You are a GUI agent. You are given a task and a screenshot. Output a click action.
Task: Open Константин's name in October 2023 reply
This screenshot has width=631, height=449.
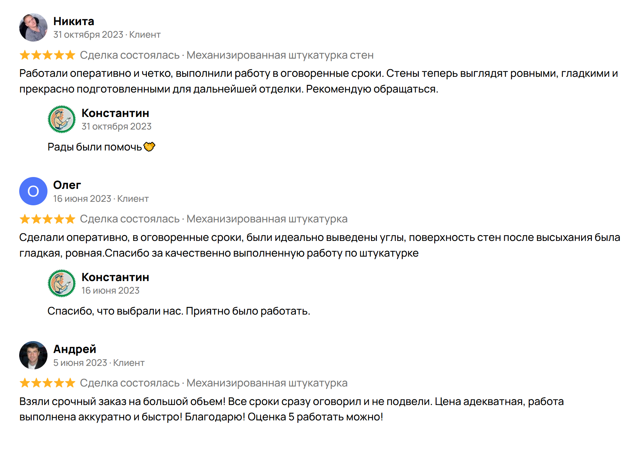click(x=115, y=113)
